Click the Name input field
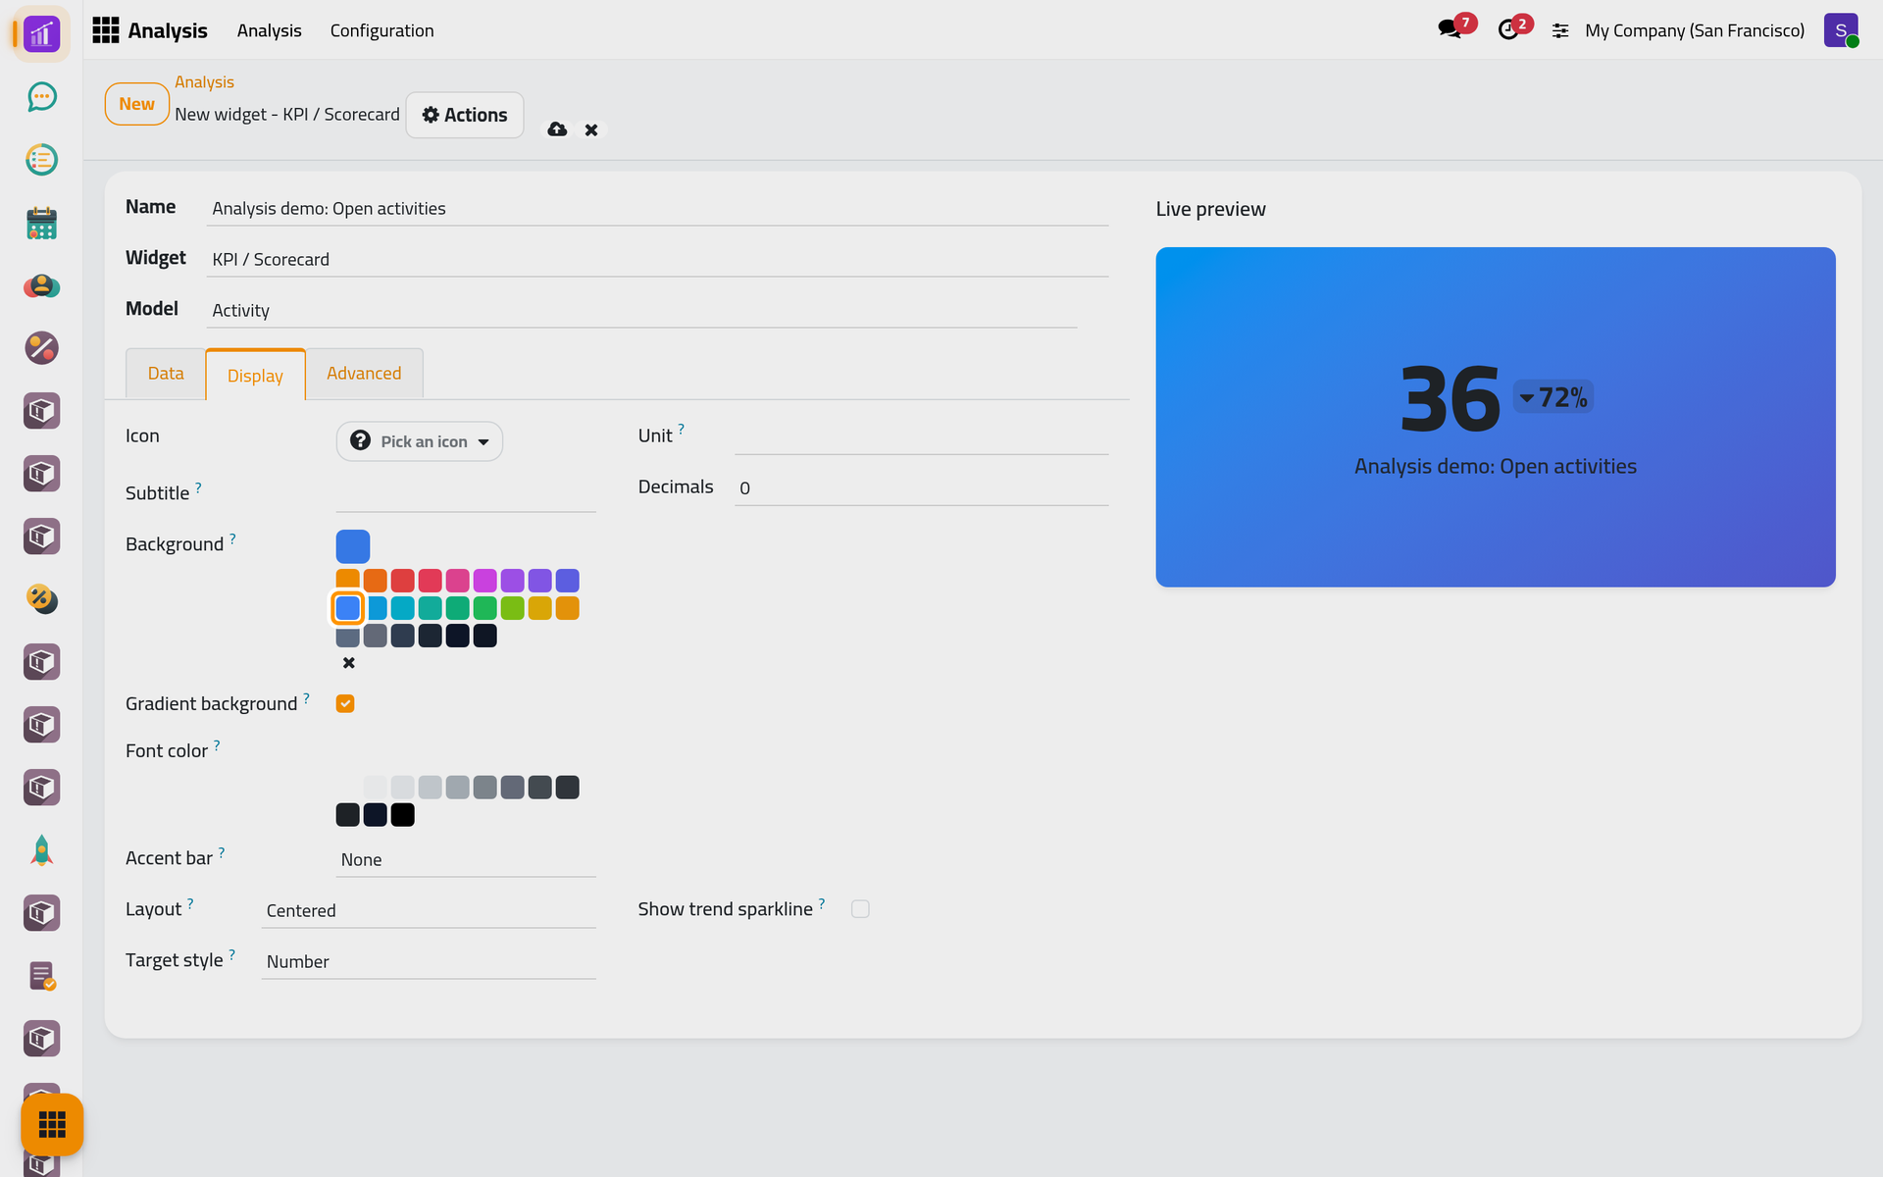This screenshot has width=1883, height=1177. point(657,208)
